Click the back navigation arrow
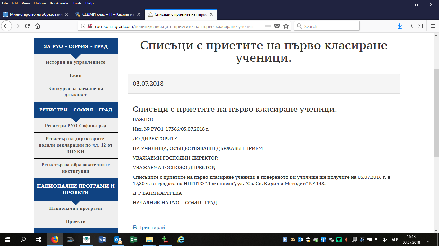Screen dimensions: 439x246 click(x=7, y=26)
